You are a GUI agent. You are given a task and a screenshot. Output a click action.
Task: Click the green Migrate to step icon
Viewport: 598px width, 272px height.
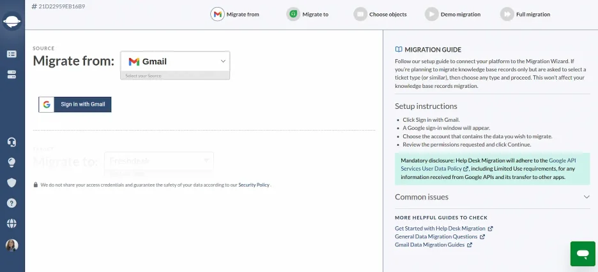coord(293,15)
